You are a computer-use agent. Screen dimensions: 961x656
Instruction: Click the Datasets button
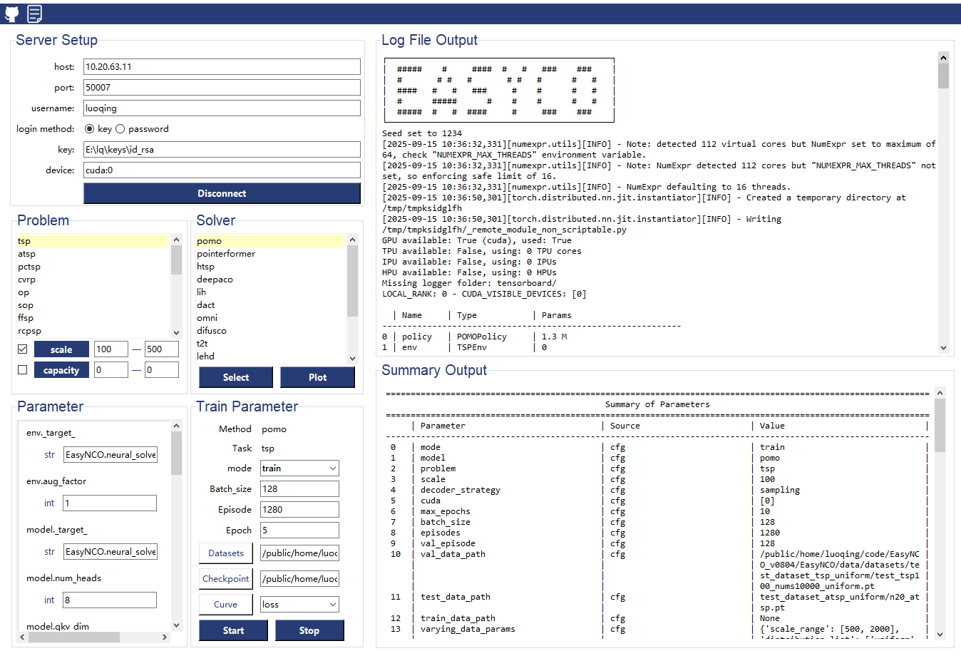pyautogui.click(x=226, y=553)
